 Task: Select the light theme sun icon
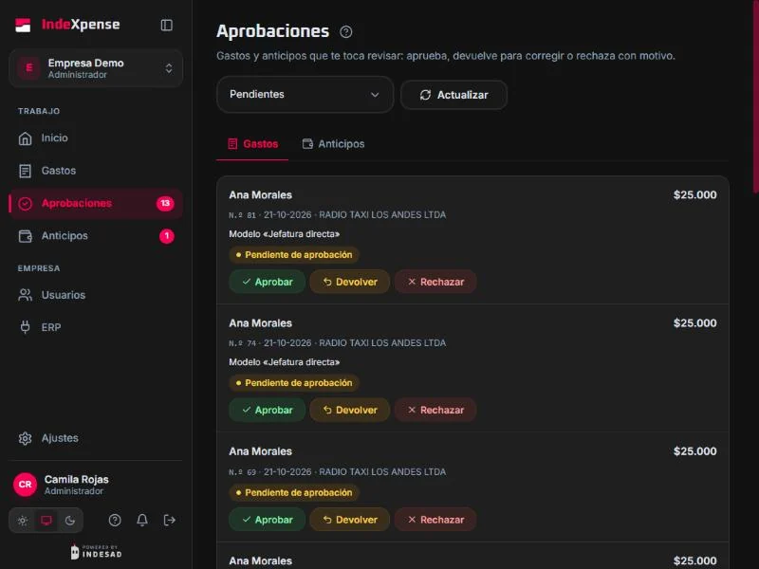point(23,521)
